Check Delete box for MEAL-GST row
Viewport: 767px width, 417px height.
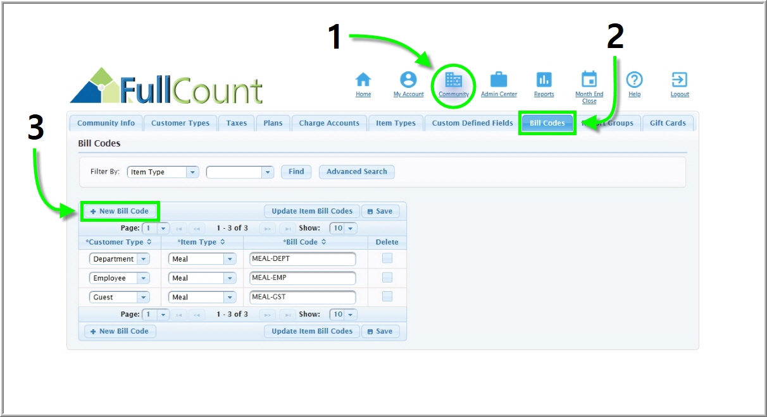point(387,296)
